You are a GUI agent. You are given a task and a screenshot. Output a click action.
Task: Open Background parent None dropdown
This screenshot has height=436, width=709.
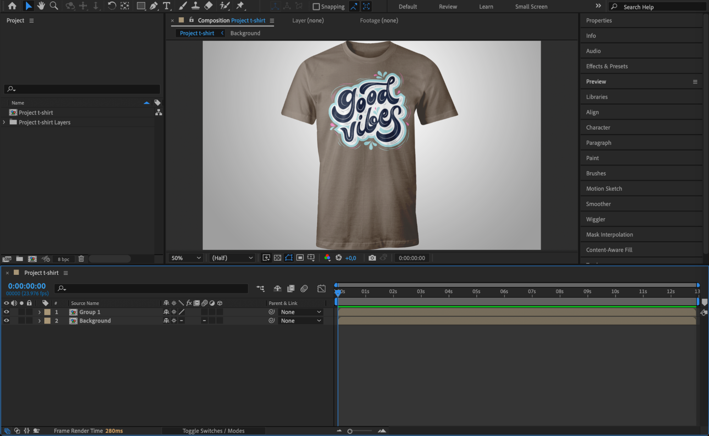[301, 321]
